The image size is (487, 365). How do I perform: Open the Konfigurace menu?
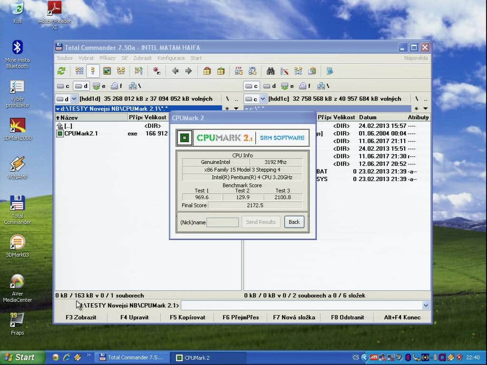click(171, 58)
